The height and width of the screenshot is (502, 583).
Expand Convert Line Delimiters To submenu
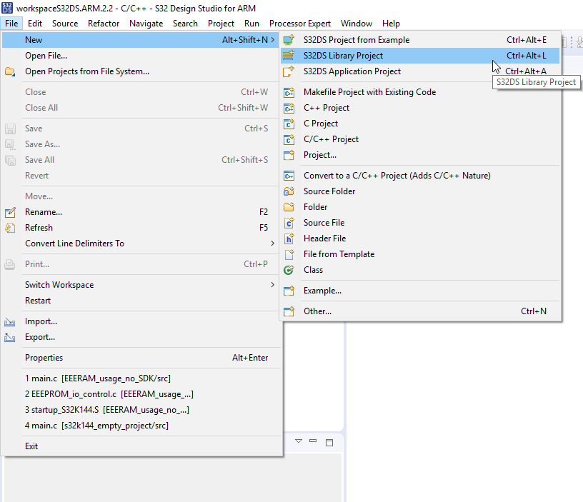pos(272,244)
